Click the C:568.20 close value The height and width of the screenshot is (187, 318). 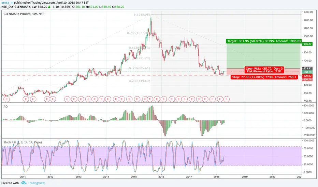coord(118,7)
